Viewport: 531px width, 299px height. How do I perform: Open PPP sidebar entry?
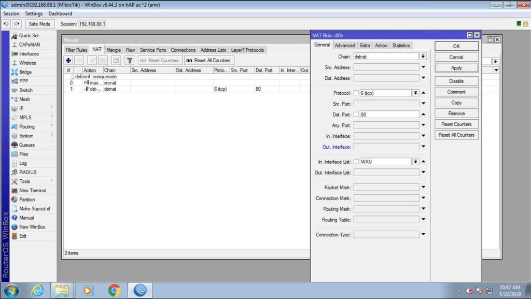pos(23,81)
